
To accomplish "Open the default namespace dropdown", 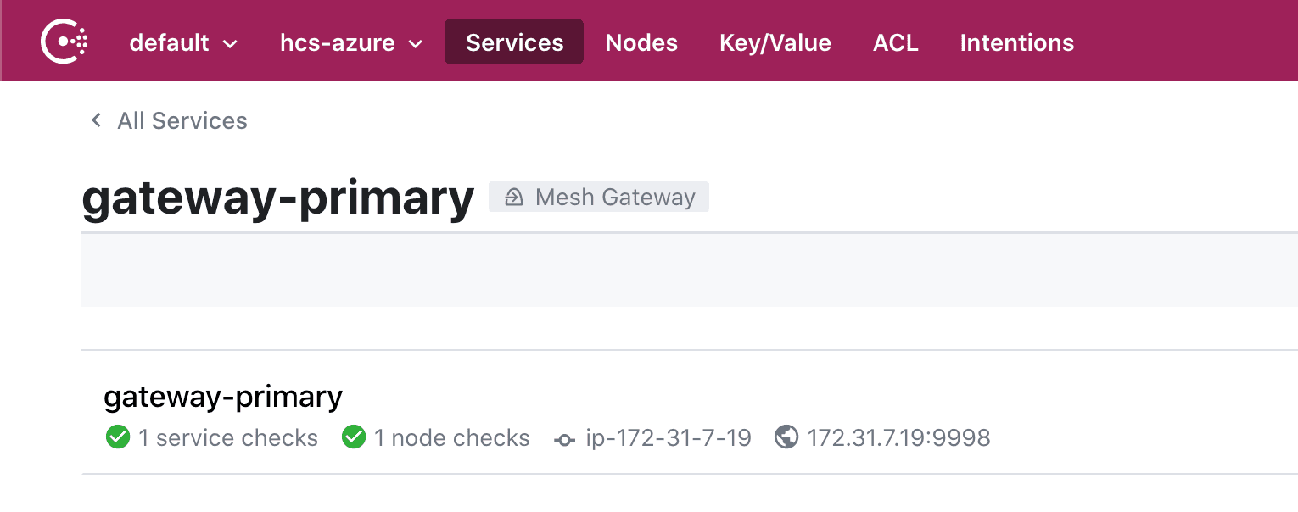I will [x=183, y=42].
